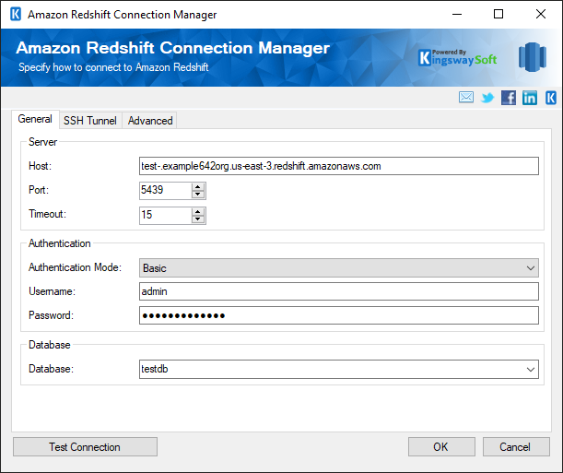The height and width of the screenshot is (473, 563).
Task: Click the 'Database:' field label
Action: [x=51, y=369]
